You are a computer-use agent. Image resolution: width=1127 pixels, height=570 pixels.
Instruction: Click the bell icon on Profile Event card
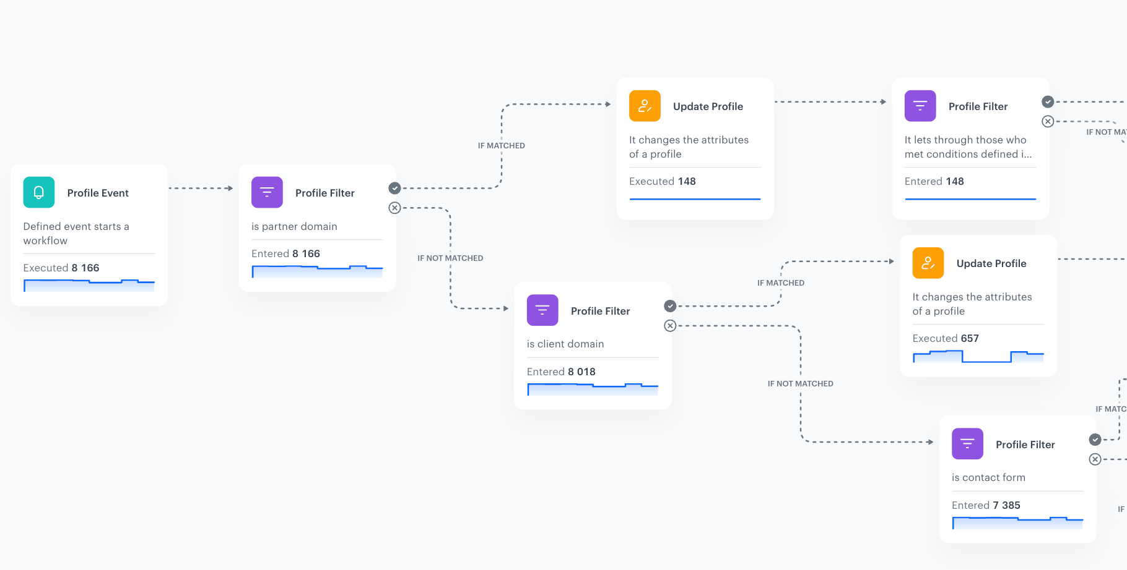(x=38, y=192)
